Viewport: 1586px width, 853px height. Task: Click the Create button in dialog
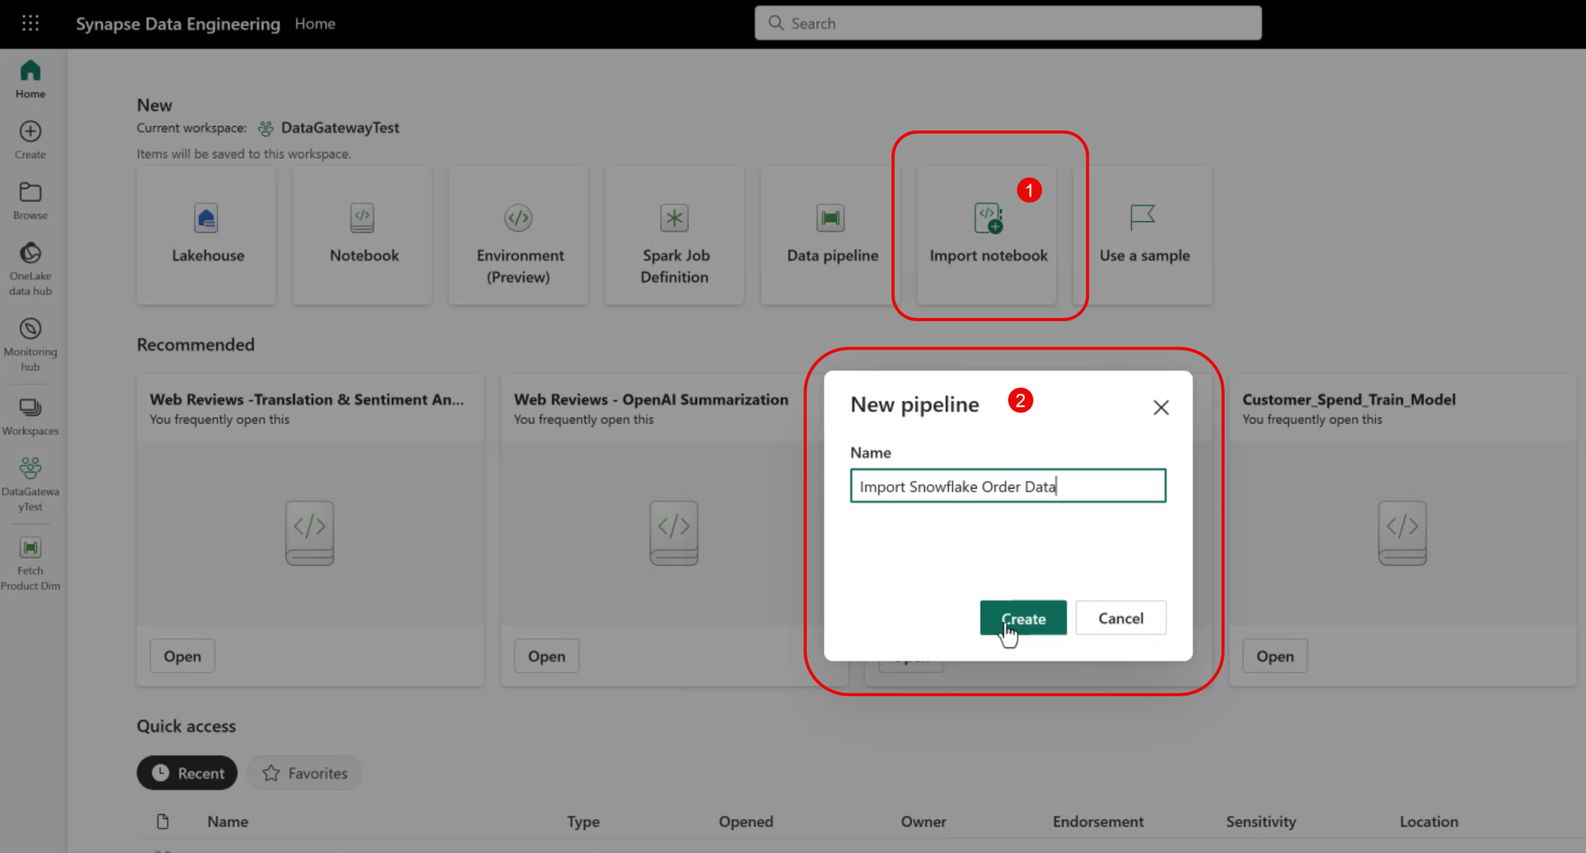1023,618
